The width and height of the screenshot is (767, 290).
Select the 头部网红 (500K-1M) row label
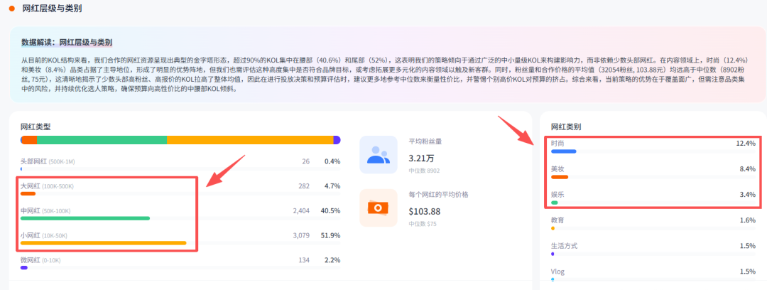pos(48,161)
